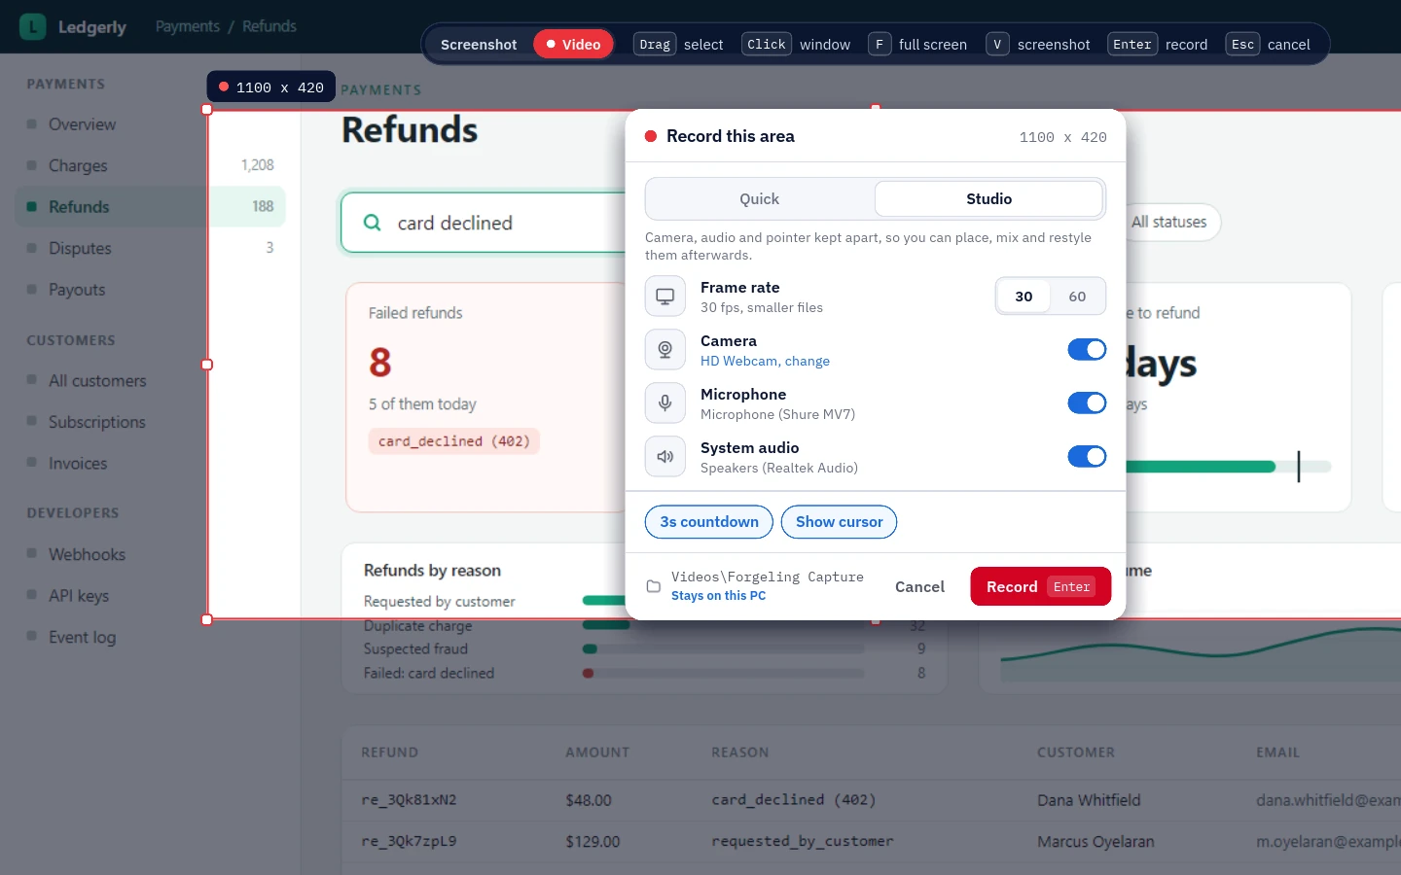Switch capture mode to Screenshot

pyautogui.click(x=479, y=45)
